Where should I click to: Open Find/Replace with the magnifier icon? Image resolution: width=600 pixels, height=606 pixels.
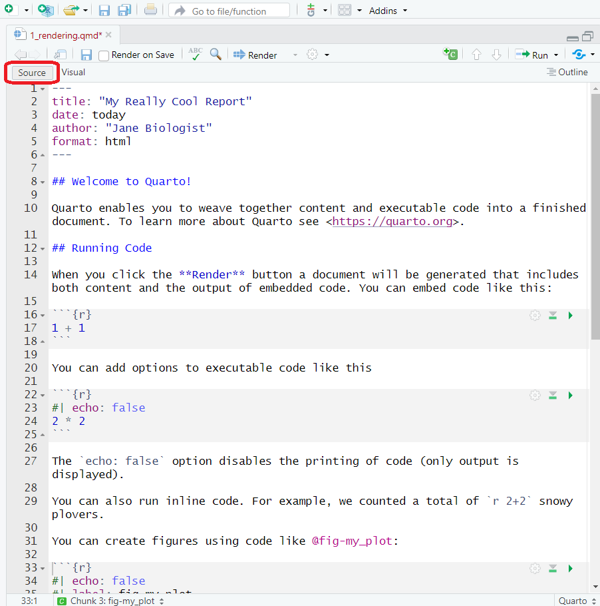tap(216, 54)
